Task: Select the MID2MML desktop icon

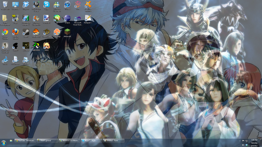Action: (36, 46)
